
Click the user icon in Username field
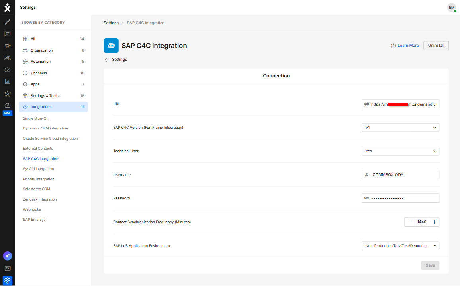tap(366, 175)
